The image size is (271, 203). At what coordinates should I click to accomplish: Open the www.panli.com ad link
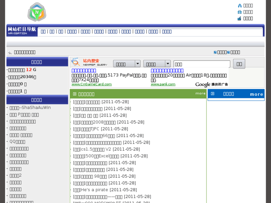click(x=163, y=84)
